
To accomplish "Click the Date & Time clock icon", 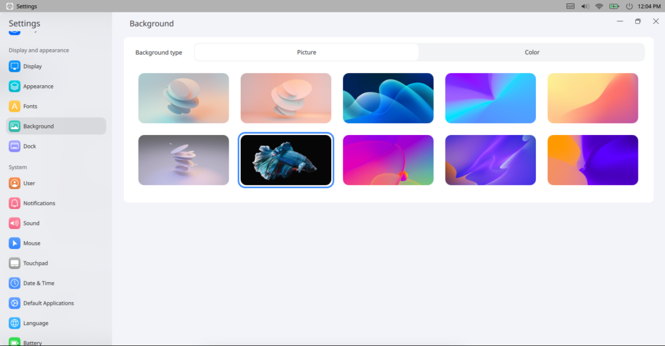I will [x=14, y=283].
